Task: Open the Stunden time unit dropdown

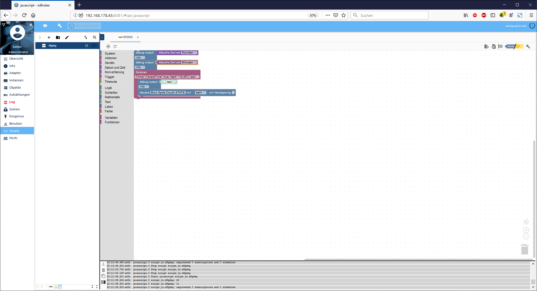Action: point(189,53)
